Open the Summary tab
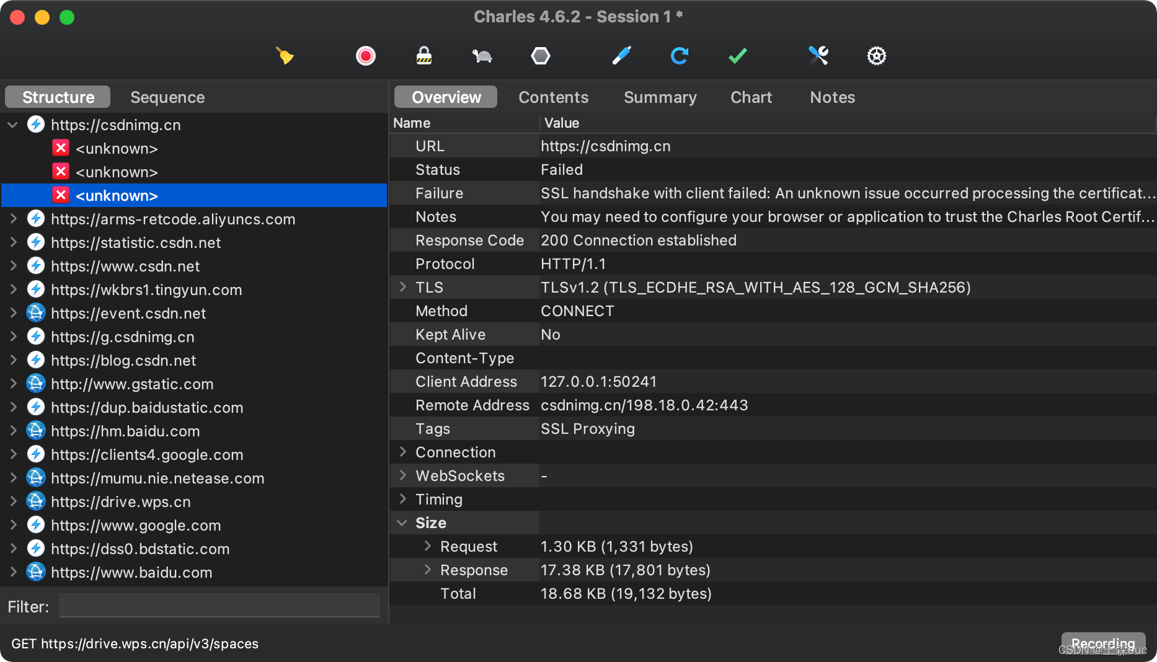The width and height of the screenshot is (1157, 662). pyautogui.click(x=660, y=97)
